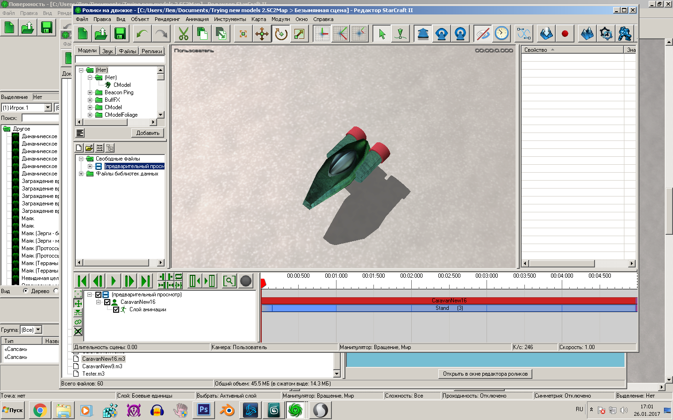Expand Файлы библиотек данных node
This screenshot has width=673, height=420.
[81, 174]
